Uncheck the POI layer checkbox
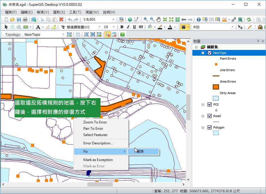The image size is (266, 194). click(x=210, y=104)
